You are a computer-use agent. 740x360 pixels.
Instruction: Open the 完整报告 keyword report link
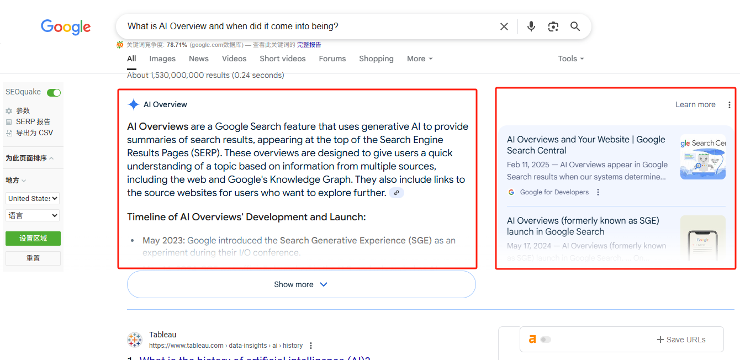[x=309, y=44]
